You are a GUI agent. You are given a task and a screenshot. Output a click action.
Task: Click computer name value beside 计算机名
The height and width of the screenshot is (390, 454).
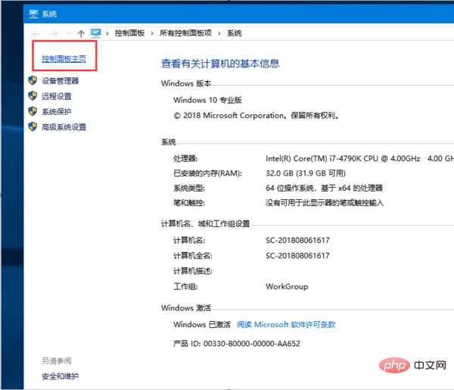click(297, 240)
